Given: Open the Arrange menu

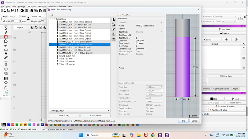Looking at the screenshot, I should point(21,6).
